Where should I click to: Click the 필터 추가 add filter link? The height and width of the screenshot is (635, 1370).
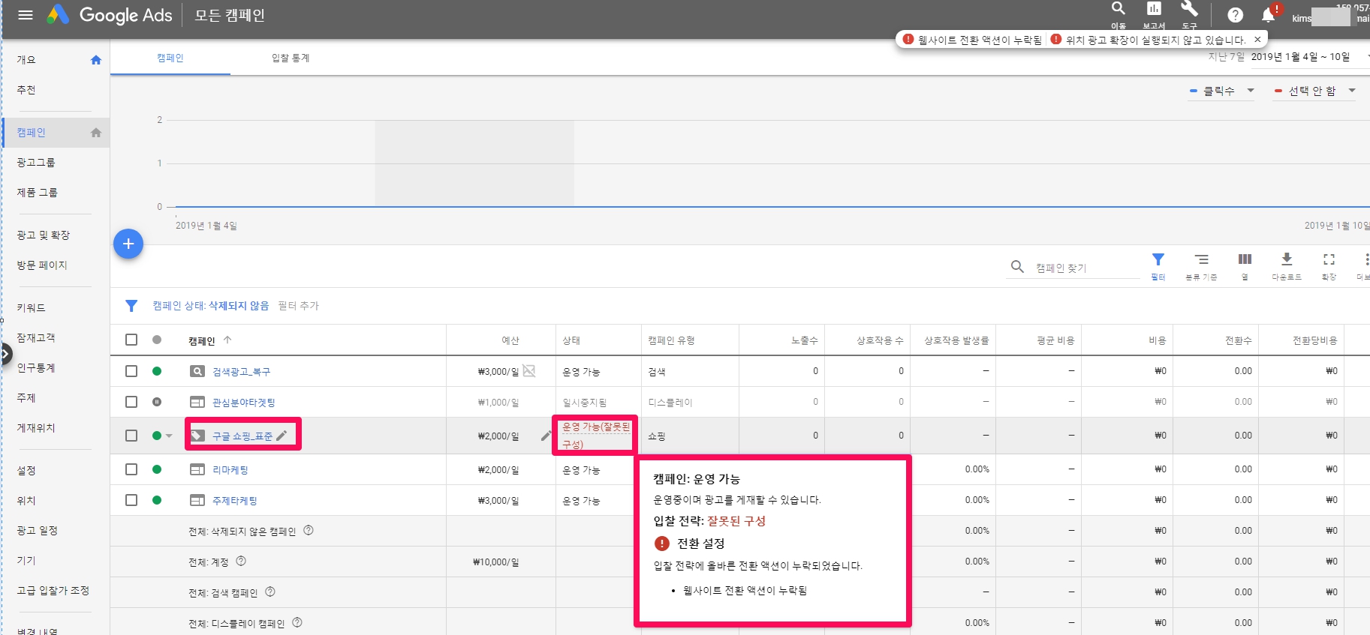298,306
